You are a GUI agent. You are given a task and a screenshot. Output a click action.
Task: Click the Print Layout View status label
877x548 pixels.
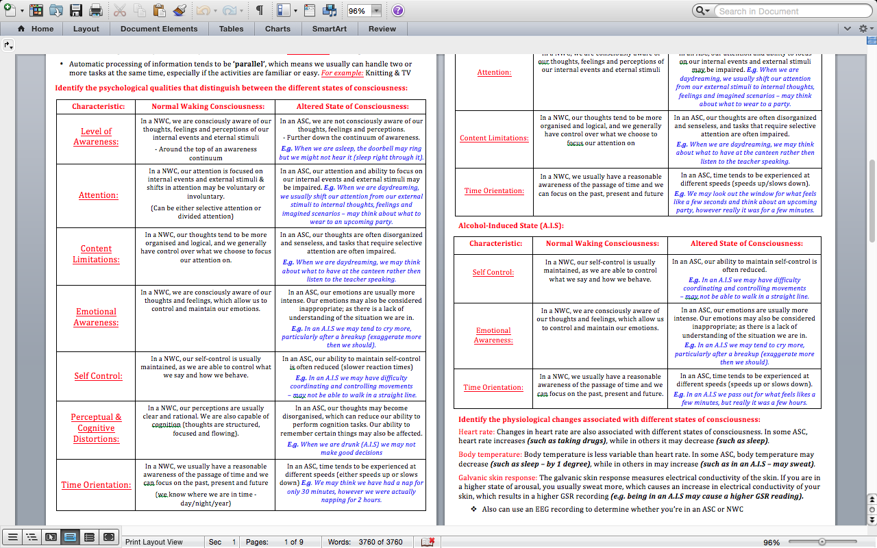tap(154, 542)
